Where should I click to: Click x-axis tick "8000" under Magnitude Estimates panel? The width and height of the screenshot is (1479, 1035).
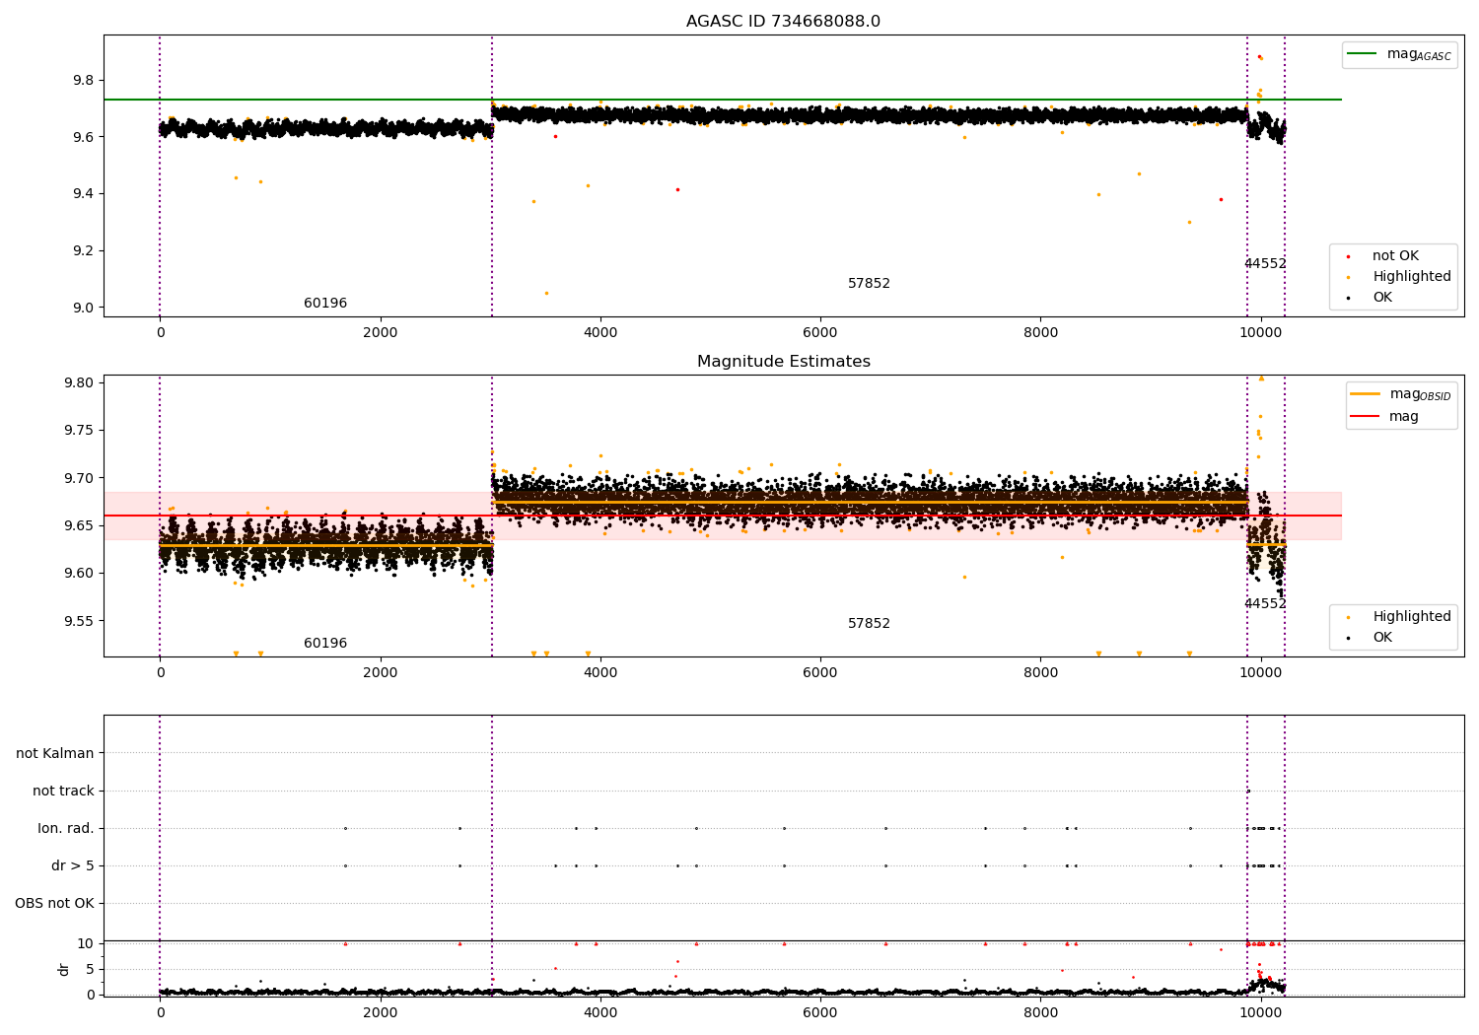pyautogui.click(x=1040, y=673)
